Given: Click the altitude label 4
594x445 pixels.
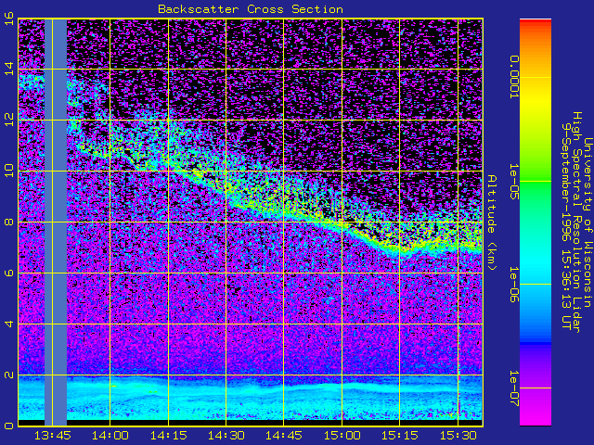Looking at the screenshot, I should click(8, 324).
